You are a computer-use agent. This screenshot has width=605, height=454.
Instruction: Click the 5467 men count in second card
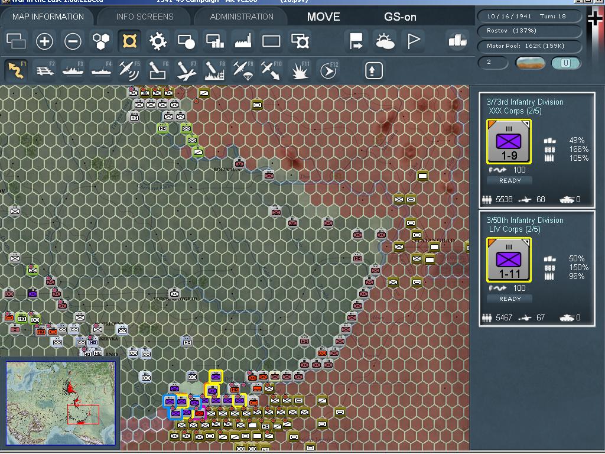(504, 317)
